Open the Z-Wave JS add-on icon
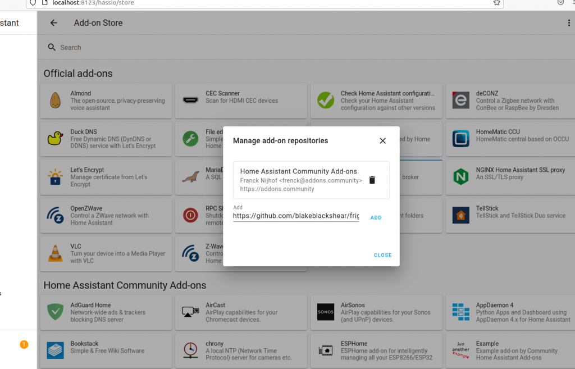The height and width of the screenshot is (369, 575). pos(190,253)
